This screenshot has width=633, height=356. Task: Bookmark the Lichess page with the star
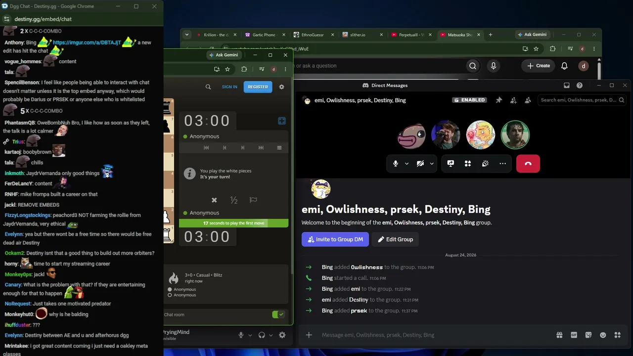coord(227,69)
